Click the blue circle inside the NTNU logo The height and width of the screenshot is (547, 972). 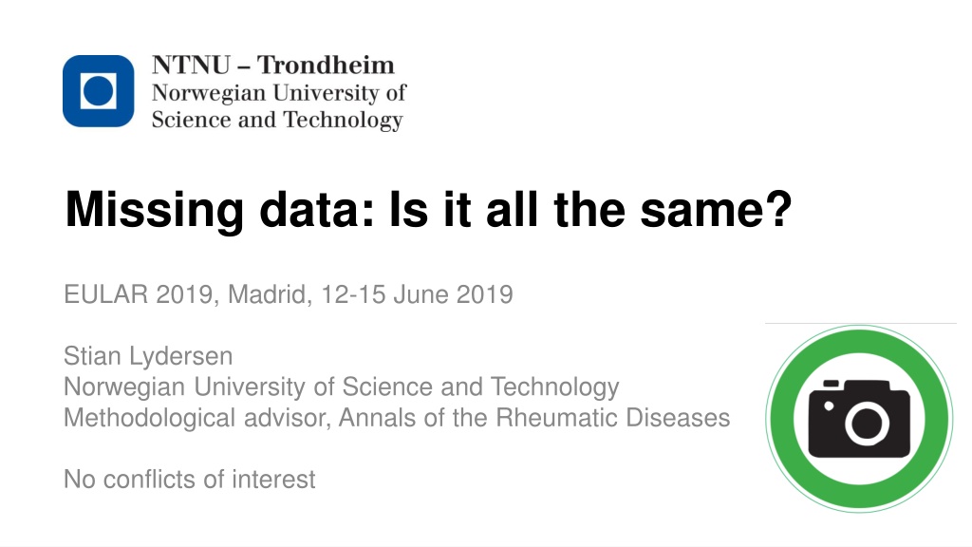pos(99,91)
